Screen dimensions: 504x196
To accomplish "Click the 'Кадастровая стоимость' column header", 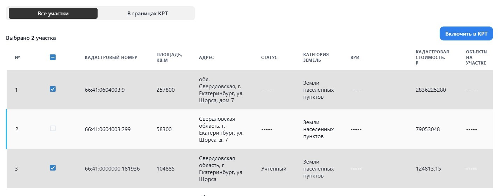I will tap(433, 58).
